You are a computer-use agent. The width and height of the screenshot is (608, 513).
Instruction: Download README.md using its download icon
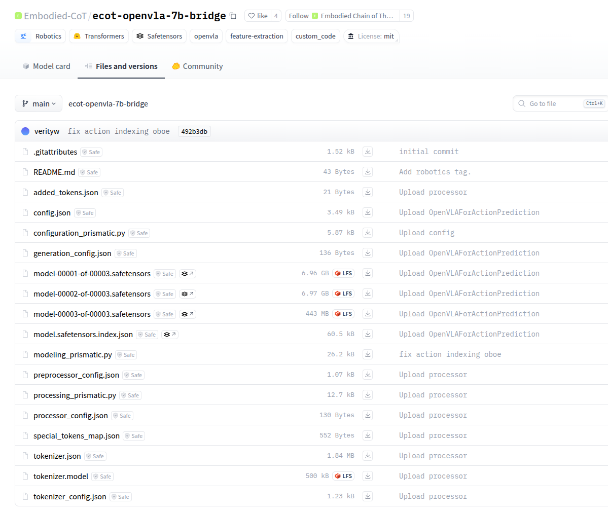coord(368,172)
